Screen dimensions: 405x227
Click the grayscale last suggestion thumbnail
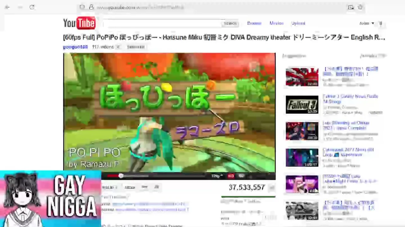(x=302, y=211)
